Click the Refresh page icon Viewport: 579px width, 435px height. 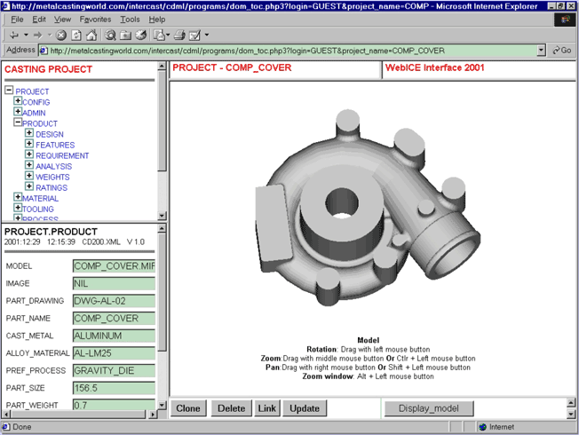click(76, 36)
